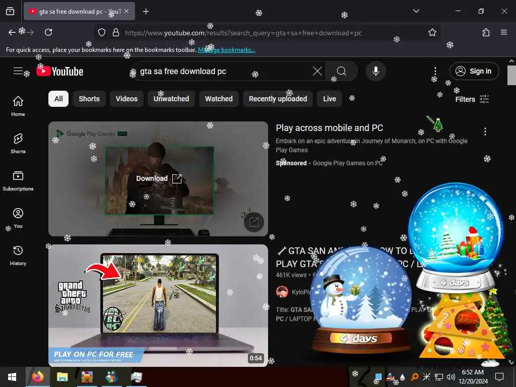Open File Explorer from the taskbar
This screenshot has height=387, width=516.
(x=62, y=377)
